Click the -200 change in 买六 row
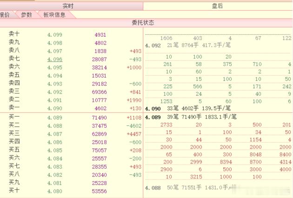Screen dimensions: 293x198 coord(135,158)
